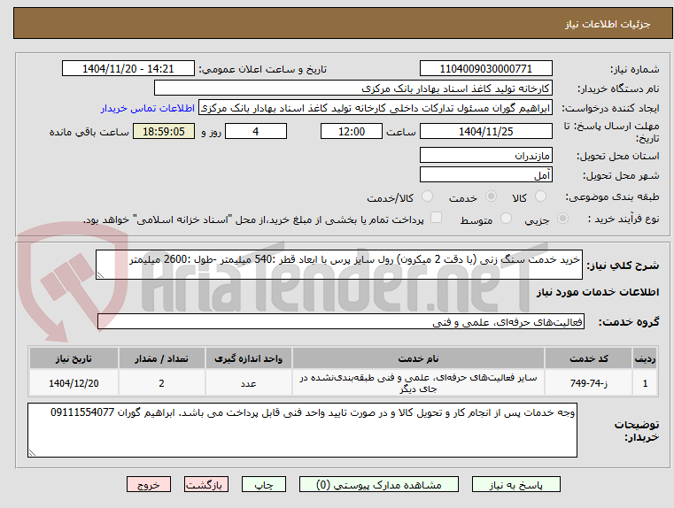Viewport: 674px width, 508px height.
Task: Click the announcement date 1404/11/20 field
Action: pos(128,69)
